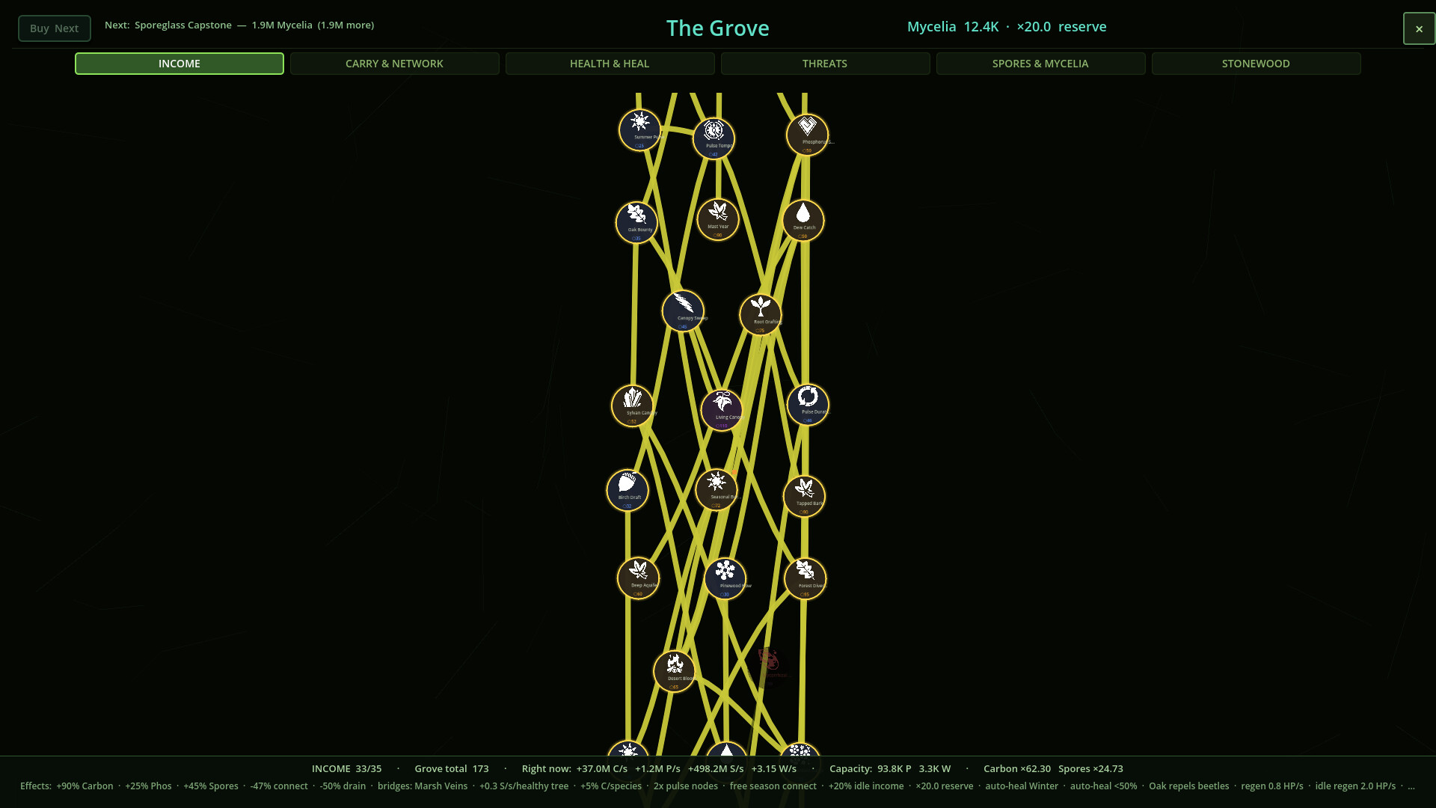Viewport: 1436px width, 808px height.
Task: Click the 'Oak repels beetles' effect text
Action: 1189,786
